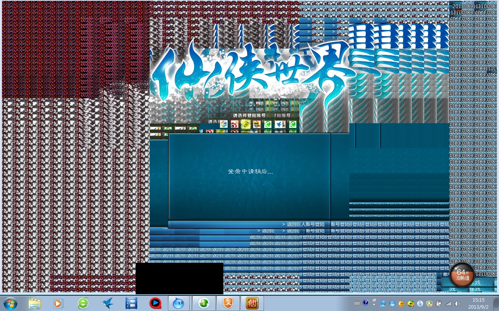Viewport: 499px width, 311px height.
Task: Open the green shield with orange badge tray icon
Action: (430, 304)
